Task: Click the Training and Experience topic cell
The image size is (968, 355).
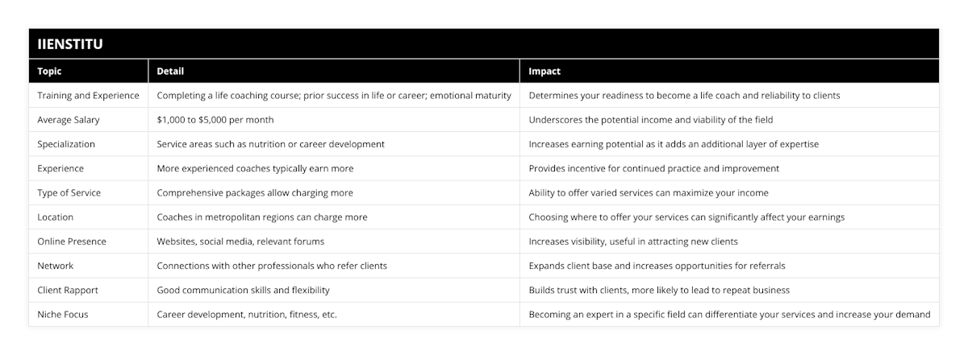Action: (x=88, y=95)
